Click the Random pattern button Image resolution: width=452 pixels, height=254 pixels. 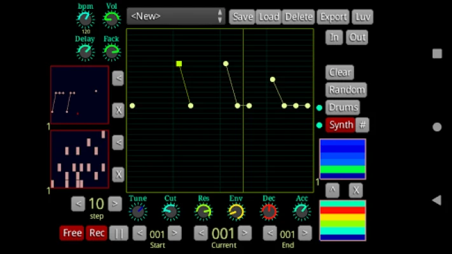point(347,90)
